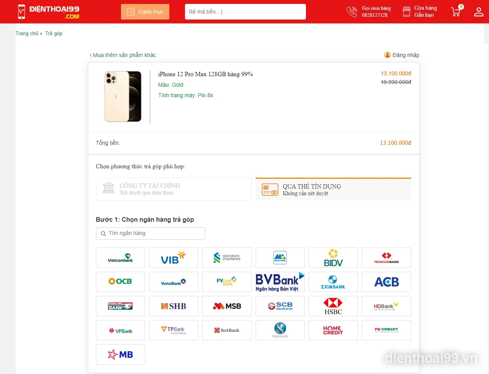Select Home Credit logo
Image resolution: width=489 pixels, height=374 pixels.
pyautogui.click(x=333, y=330)
